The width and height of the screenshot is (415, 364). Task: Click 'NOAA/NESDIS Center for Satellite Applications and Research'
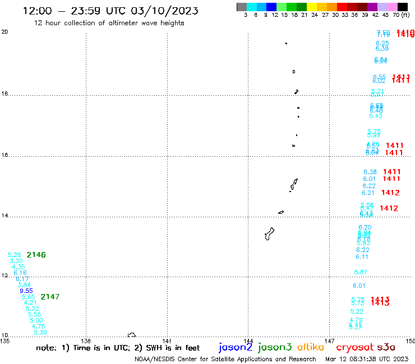(225, 359)
